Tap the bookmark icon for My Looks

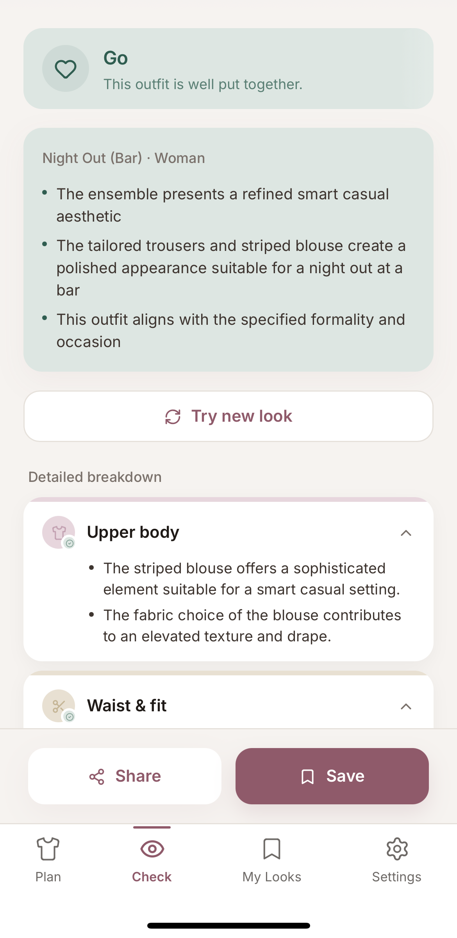pos(272,849)
